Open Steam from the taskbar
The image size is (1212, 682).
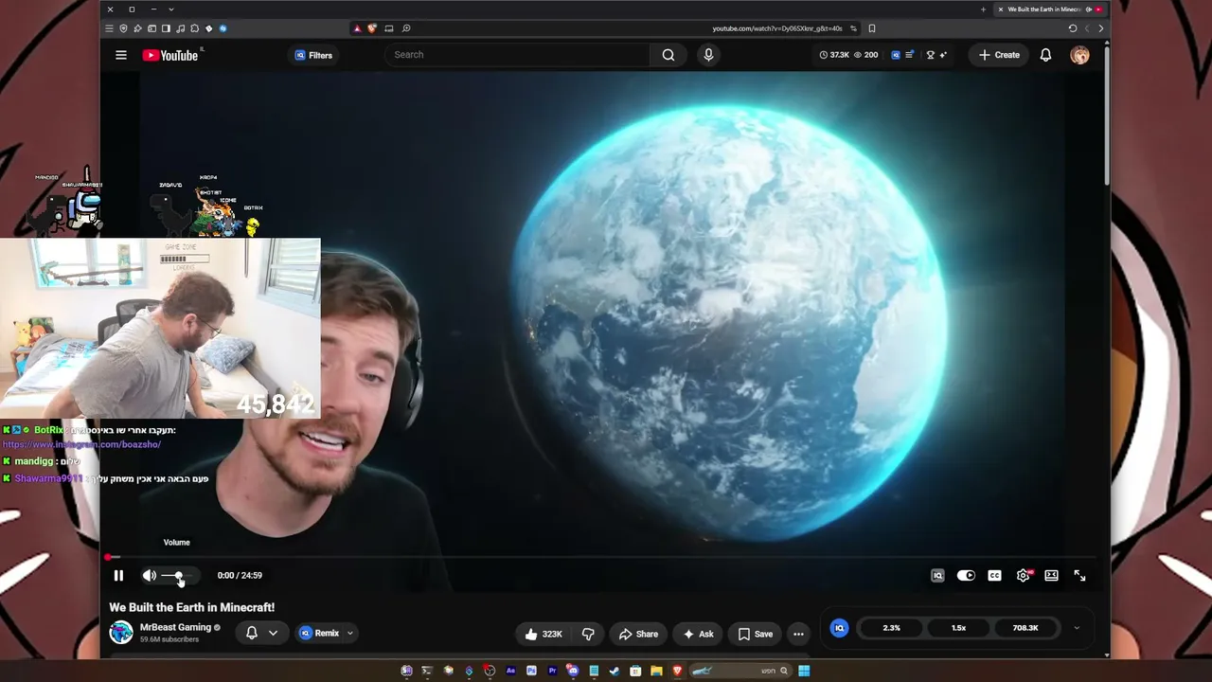point(614,671)
